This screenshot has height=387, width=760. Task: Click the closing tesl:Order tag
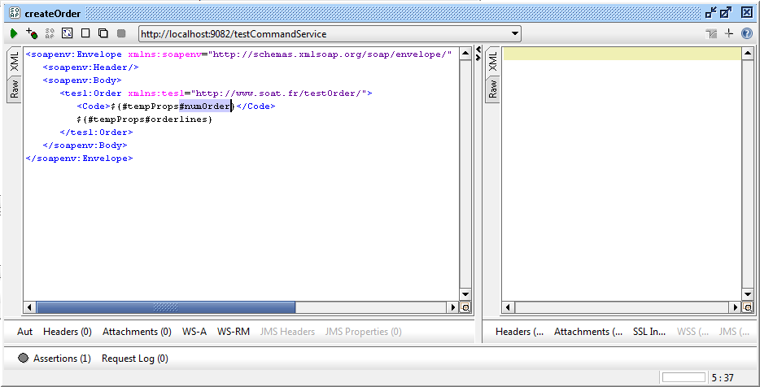[96, 133]
